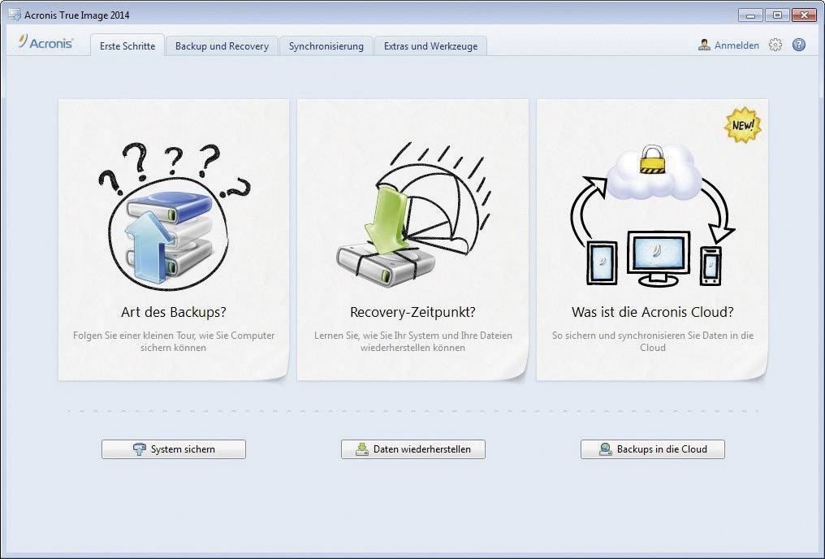The image size is (825, 559).
Task: Click the Anmelden user icon
Action: pyautogui.click(x=704, y=45)
